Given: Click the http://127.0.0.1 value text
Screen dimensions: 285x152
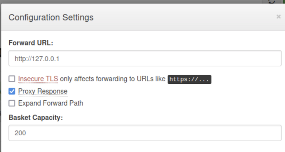Looking at the screenshot, I should pyautogui.click(x=37, y=59).
